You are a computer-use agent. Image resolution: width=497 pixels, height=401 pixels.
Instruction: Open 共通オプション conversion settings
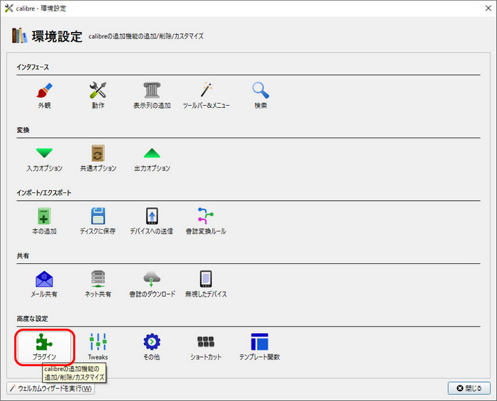(x=98, y=158)
